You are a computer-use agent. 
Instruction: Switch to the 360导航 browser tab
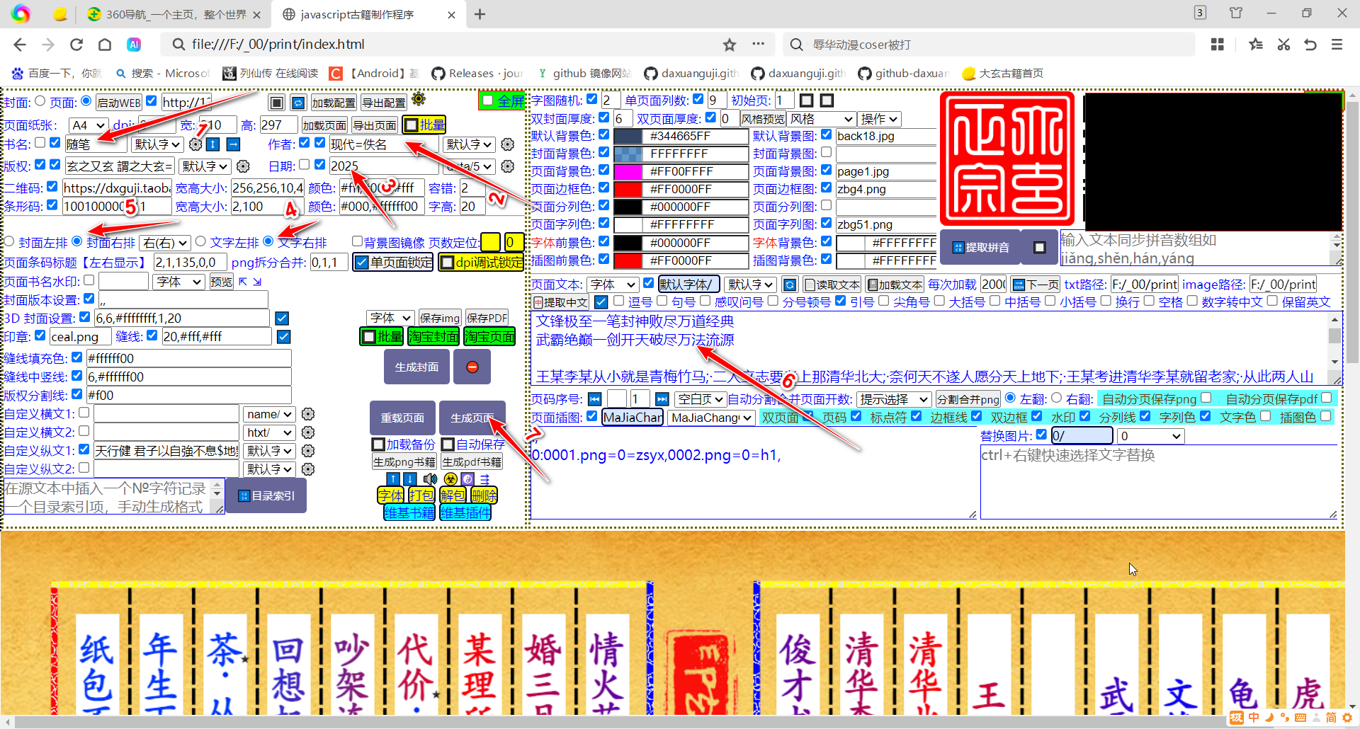click(x=174, y=13)
